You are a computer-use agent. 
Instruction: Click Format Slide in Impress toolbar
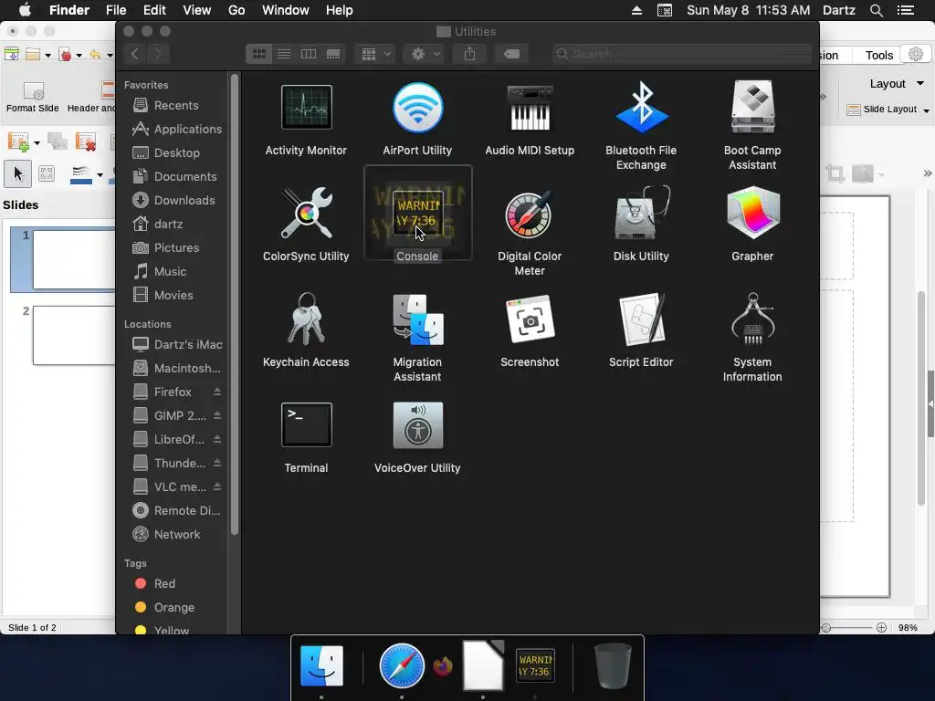(x=33, y=97)
